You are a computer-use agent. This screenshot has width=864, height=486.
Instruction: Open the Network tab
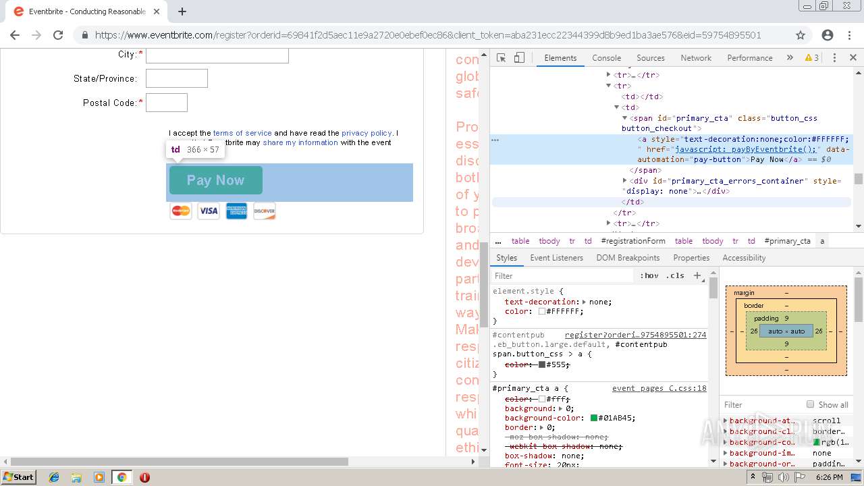point(696,58)
